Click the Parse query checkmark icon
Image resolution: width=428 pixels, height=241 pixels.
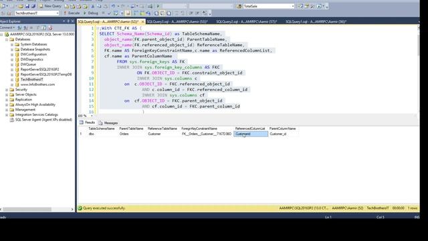tap(110, 13)
